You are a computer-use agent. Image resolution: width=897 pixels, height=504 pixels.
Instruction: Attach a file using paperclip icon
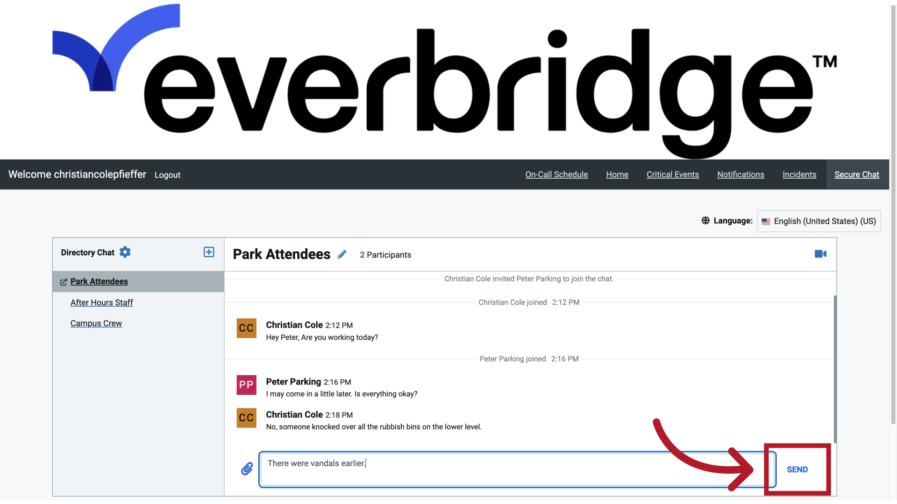pos(247,469)
